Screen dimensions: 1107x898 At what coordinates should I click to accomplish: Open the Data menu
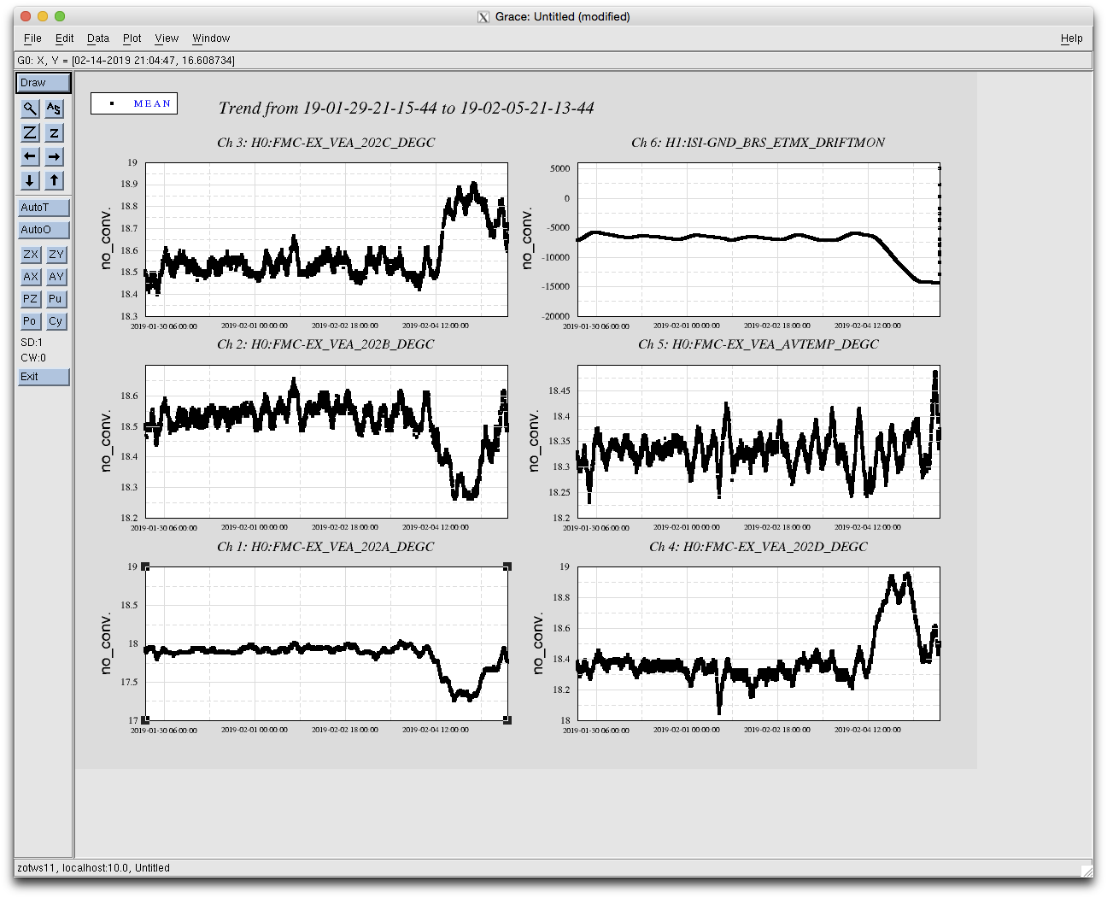[x=98, y=38]
